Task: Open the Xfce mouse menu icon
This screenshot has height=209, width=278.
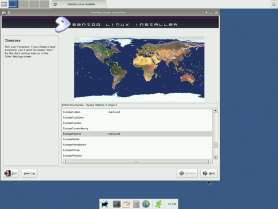Action: pos(104,204)
